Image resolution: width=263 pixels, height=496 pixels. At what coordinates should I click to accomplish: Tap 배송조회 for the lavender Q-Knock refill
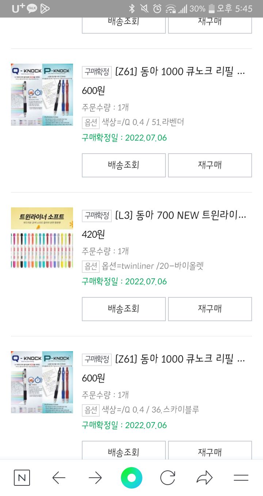pos(123,165)
